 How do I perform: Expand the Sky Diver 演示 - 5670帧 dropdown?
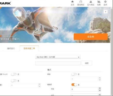pyautogui.click(x=58, y=57)
